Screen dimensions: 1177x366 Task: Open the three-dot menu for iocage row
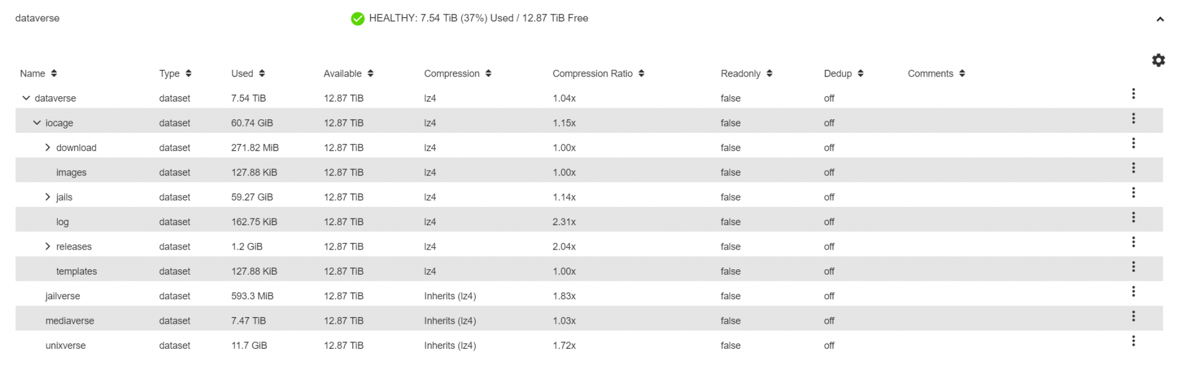click(1133, 118)
